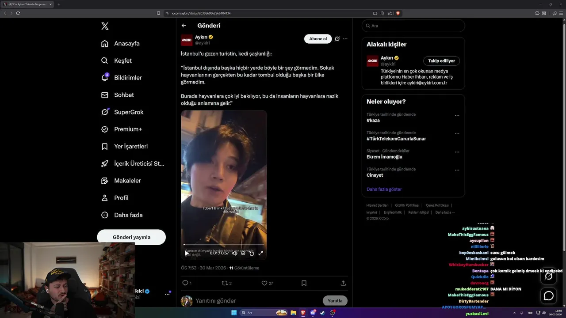Click the share icon on the post
The width and height of the screenshot is (566, 318).
point(343,283)
